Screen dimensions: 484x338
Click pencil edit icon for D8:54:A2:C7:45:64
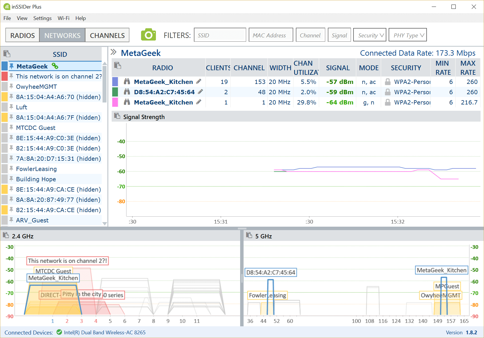coord(200,92)
